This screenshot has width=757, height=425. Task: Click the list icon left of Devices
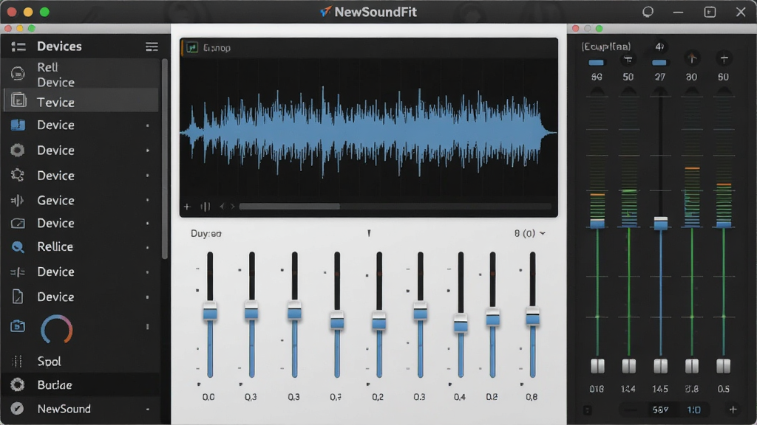pyautogui.click(x=18, y=46)
